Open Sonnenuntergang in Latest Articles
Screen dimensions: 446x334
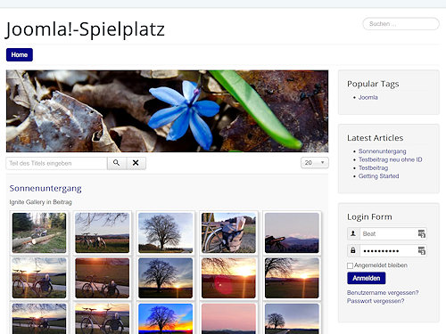pyautogui.click(x=382, y=151)
